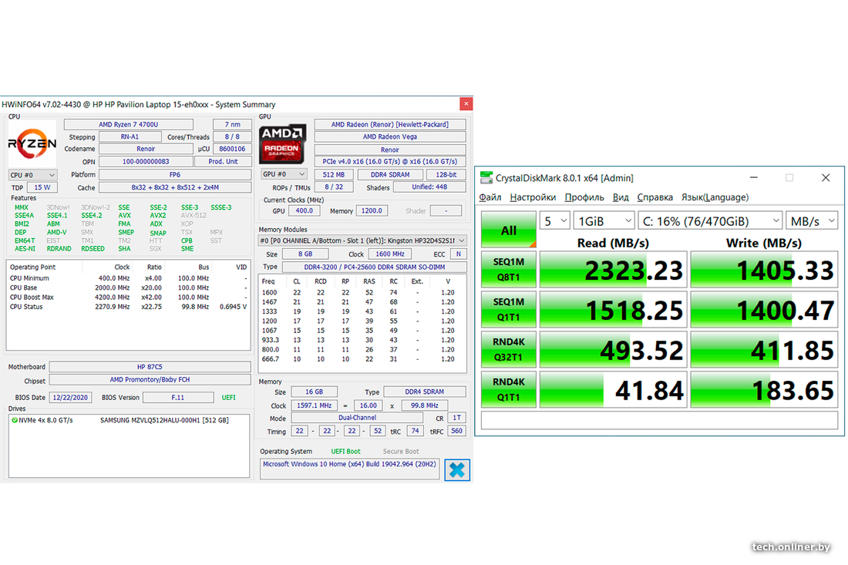Screen dimensions: 848x565
Task: Expand the GPU #0 selector dropdown
Action: click(x=284, y=174)
